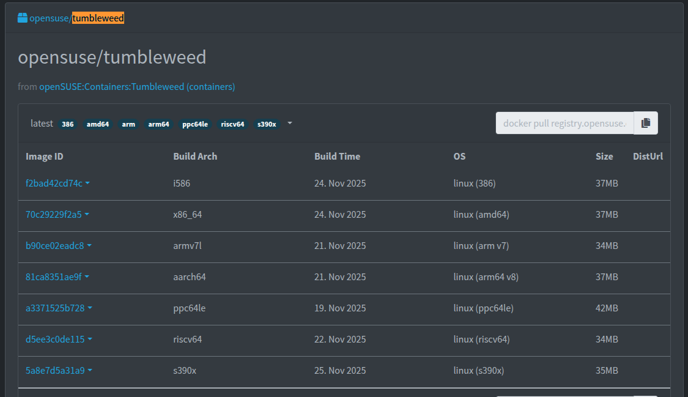Expand the latest tag architectures dropdown

point(290,123)
